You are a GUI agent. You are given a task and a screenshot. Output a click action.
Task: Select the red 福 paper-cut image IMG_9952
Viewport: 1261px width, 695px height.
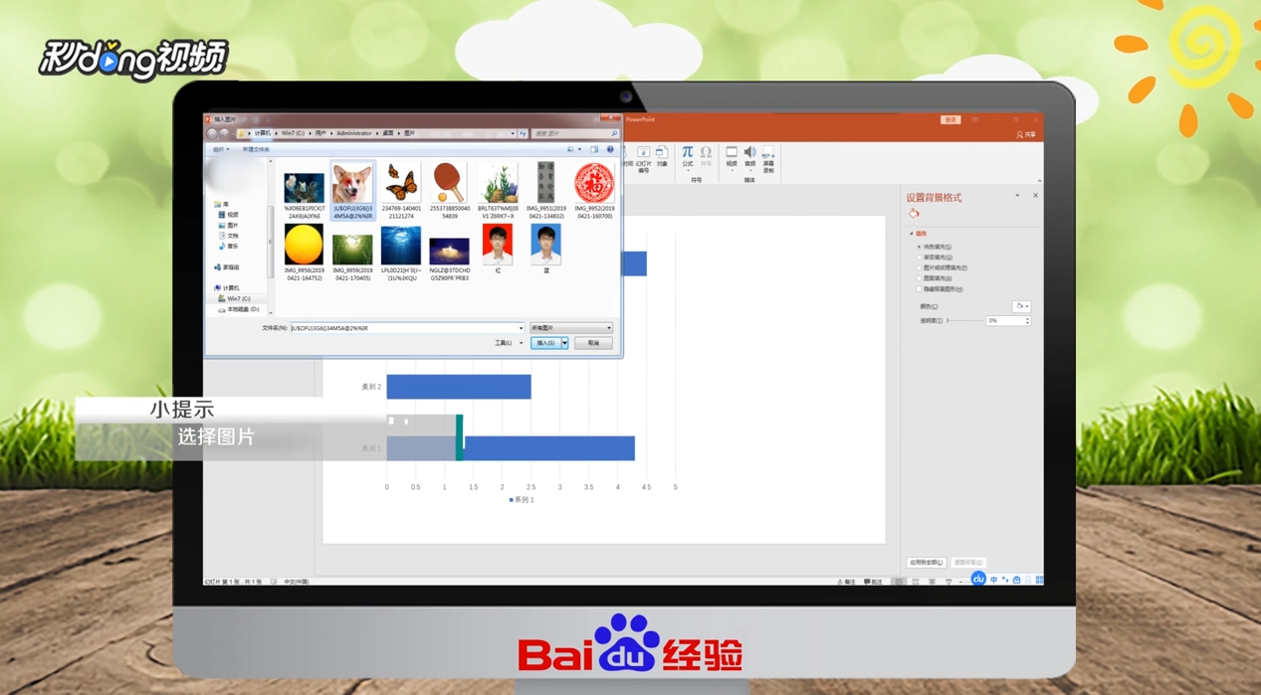594,184
